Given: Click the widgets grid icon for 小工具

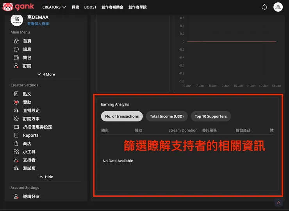Looking at the screenshot, I should point(16,152).
